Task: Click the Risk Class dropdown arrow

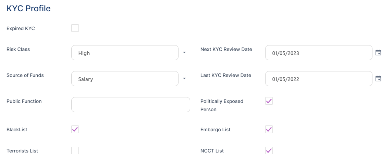Action: (184, 53)
